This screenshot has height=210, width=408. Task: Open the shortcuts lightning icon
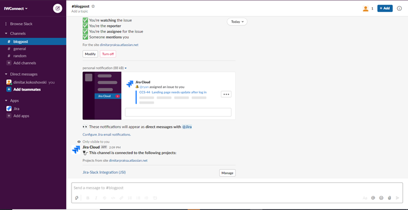pos(77,198)
